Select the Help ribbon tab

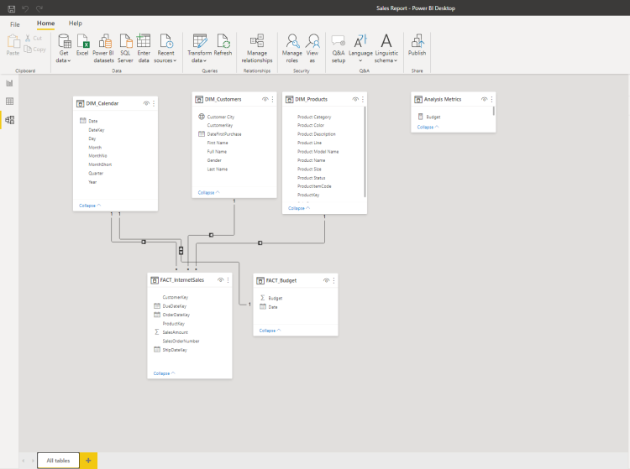[75, 23]
